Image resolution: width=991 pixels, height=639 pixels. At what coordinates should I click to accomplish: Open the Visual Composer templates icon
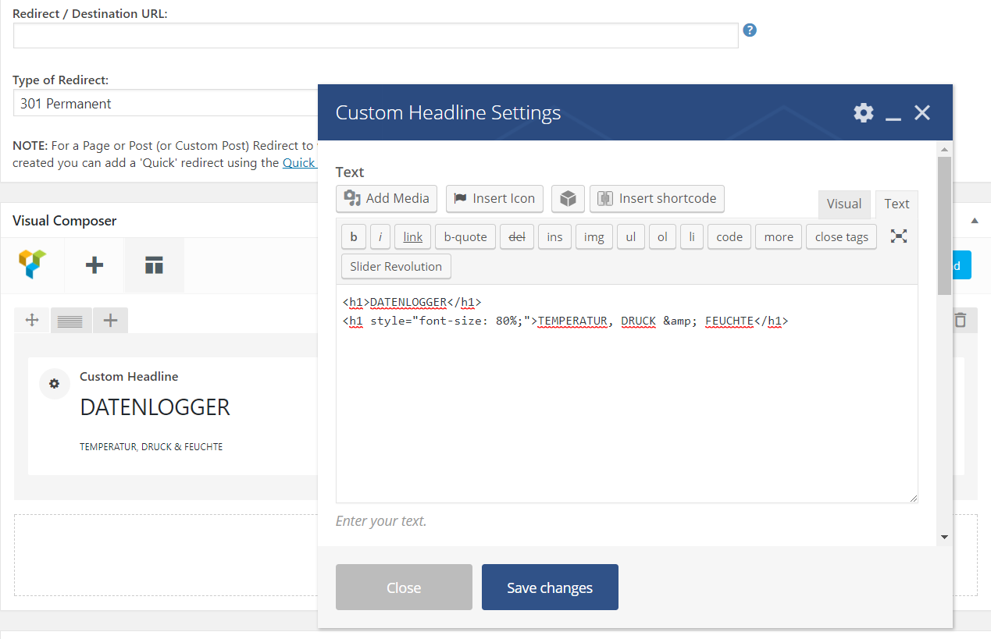point(154,265)
